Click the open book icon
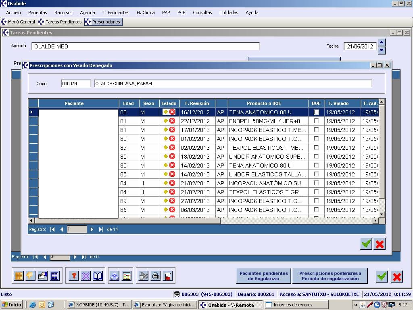 point(98,276)
